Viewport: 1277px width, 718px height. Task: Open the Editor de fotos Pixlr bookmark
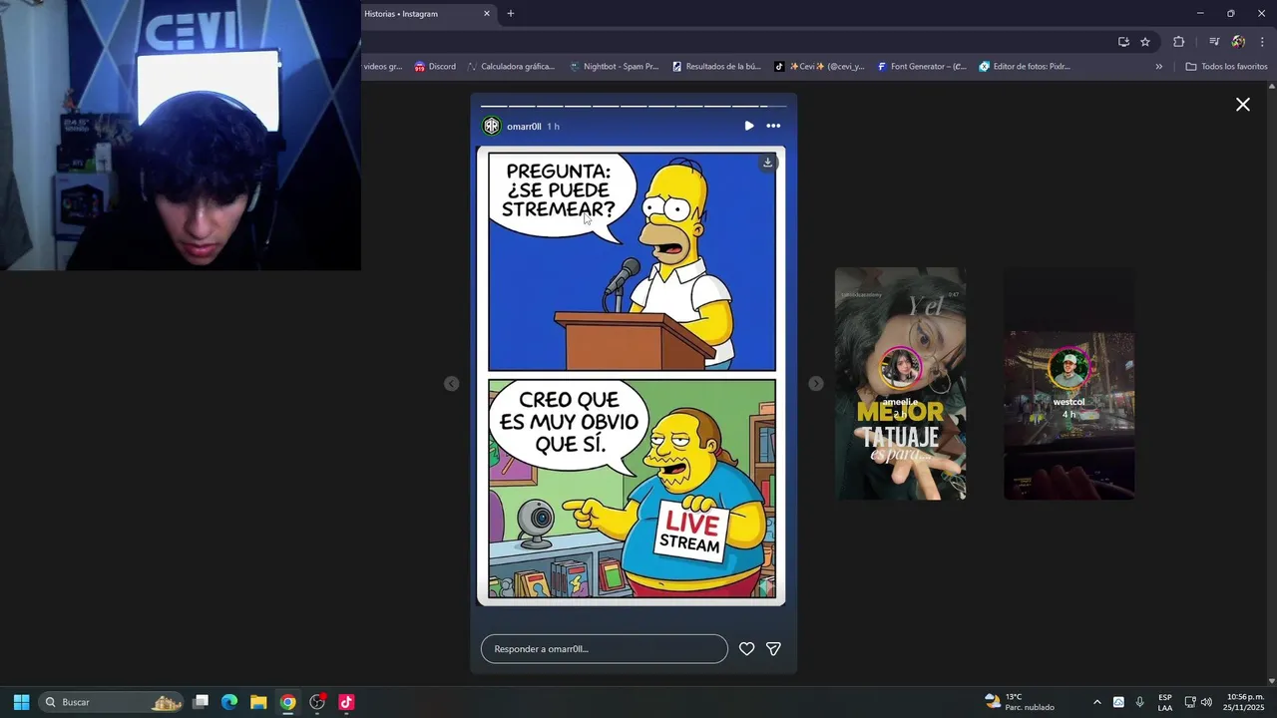click(1025, 67)
